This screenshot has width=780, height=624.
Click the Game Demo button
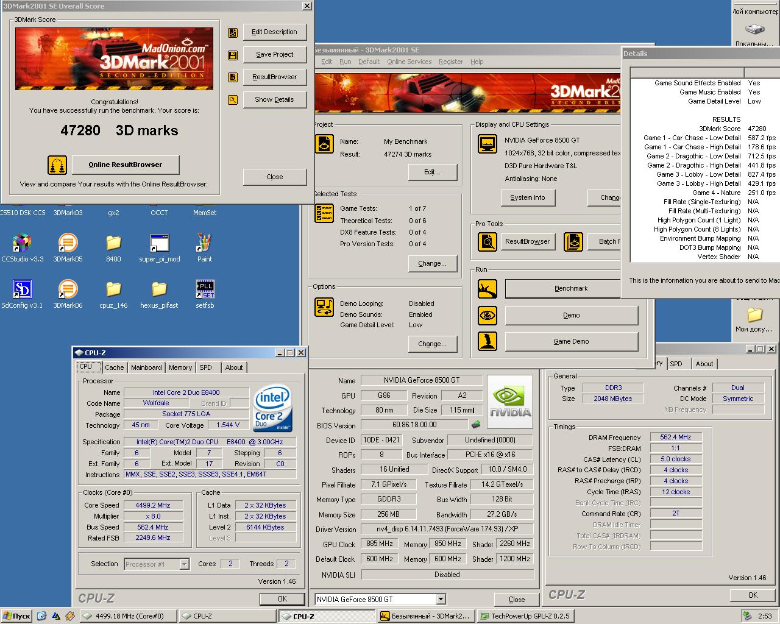(x=571, y=341)
